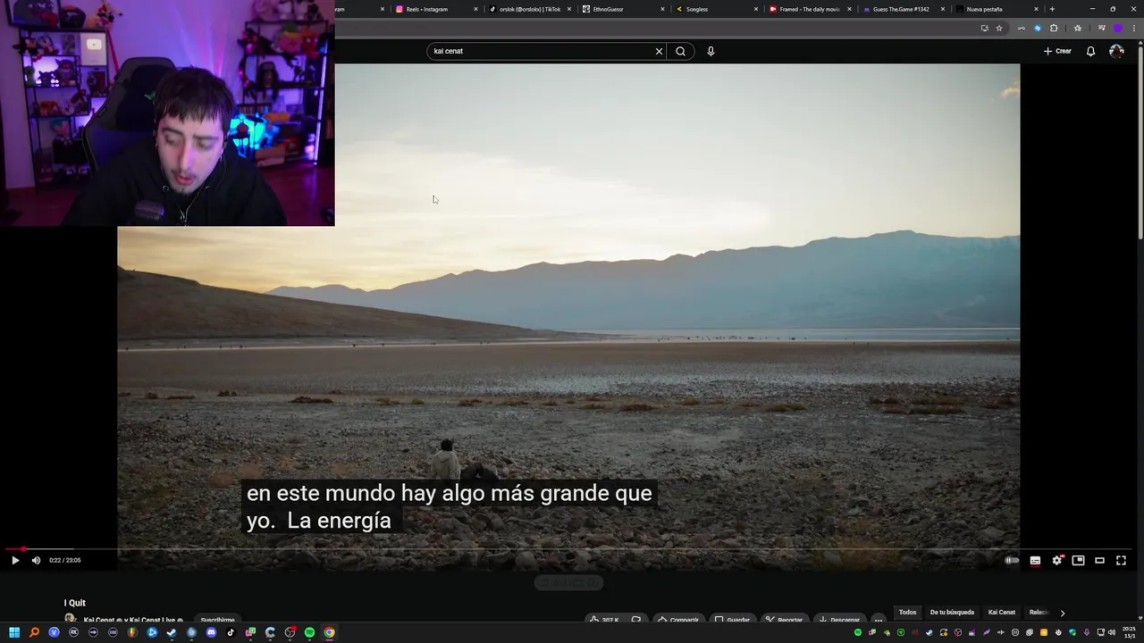Expand more filter chips with the right chevron
The image size is (1144, 643).
click(x=1062, y=613)
